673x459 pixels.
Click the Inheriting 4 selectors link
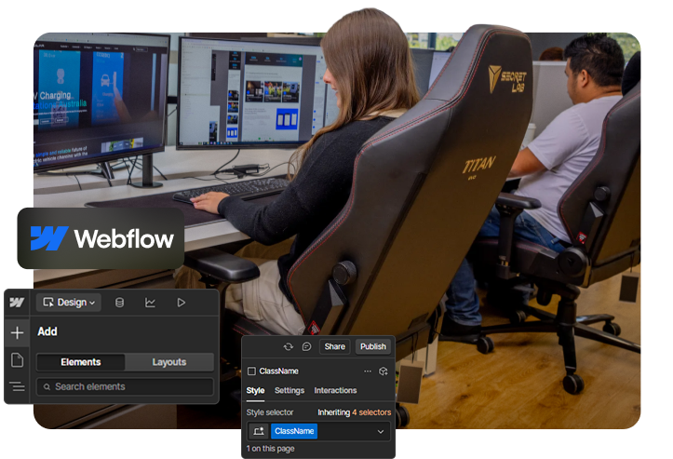tap(354, 412)
